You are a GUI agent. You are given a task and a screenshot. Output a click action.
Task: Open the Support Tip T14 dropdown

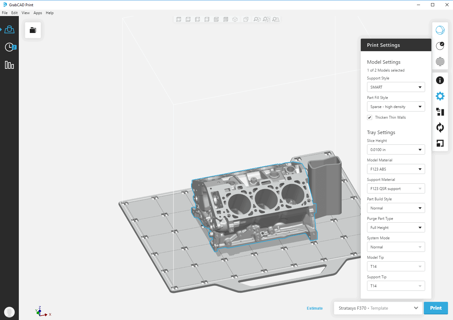(x=396, y=286)
